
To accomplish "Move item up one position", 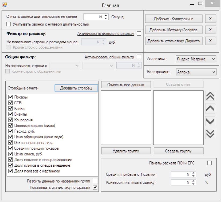I will [210, 109].
